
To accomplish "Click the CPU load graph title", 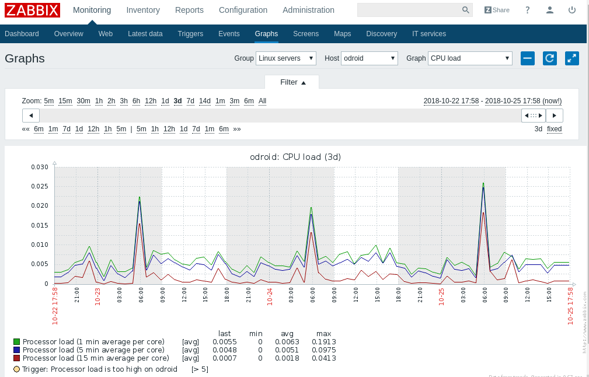I will [x=295, y=157].
